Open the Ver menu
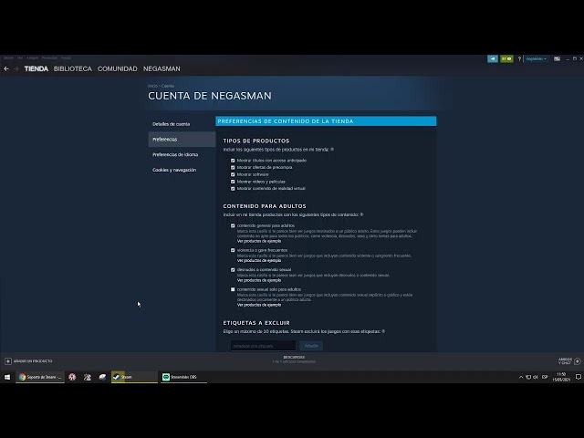The width and height of the screenshot is (584, 438). pos(20,58)
